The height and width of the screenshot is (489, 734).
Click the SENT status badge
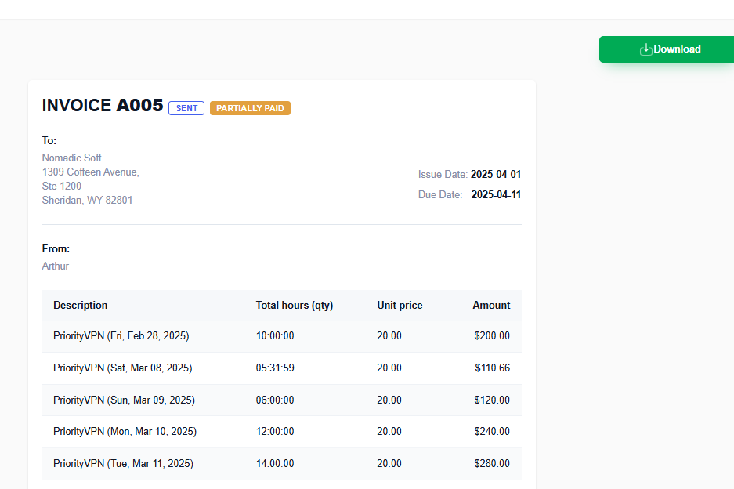(186, 108)
